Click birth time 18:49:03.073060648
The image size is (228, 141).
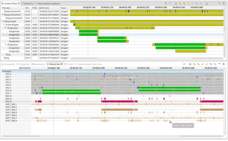point(49,25)
